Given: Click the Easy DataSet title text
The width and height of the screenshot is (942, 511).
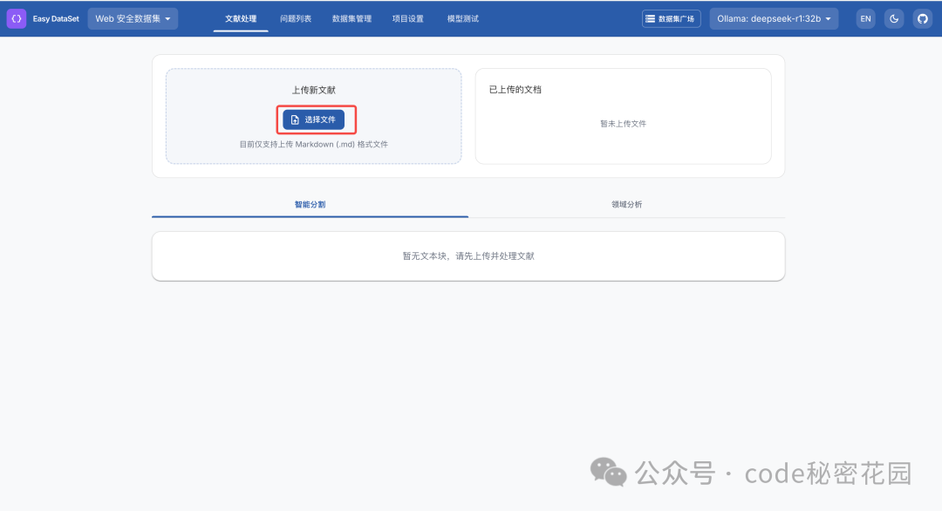Looking at the screenshot, I should (x=56, y=18).
